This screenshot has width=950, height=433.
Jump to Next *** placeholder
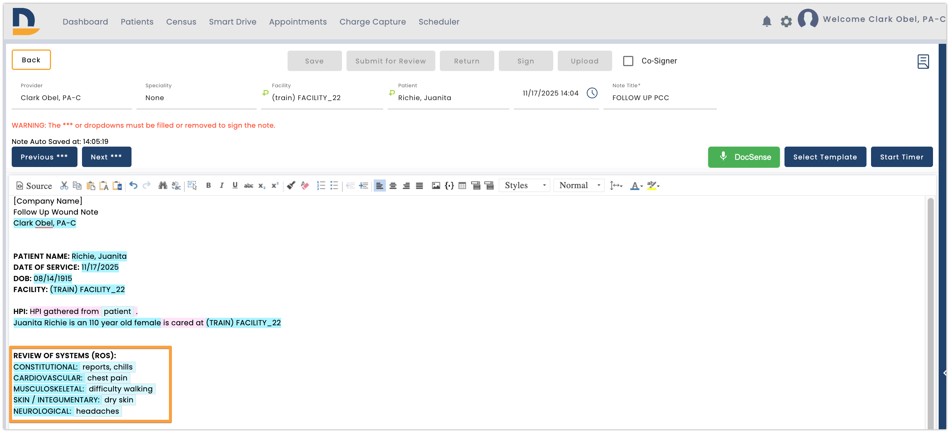pyautogui.click(x=107, y=157)
